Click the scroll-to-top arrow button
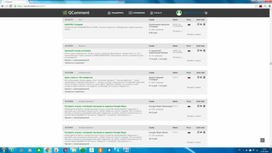This screenshot has height=153, width=272. tap(262, 140)
